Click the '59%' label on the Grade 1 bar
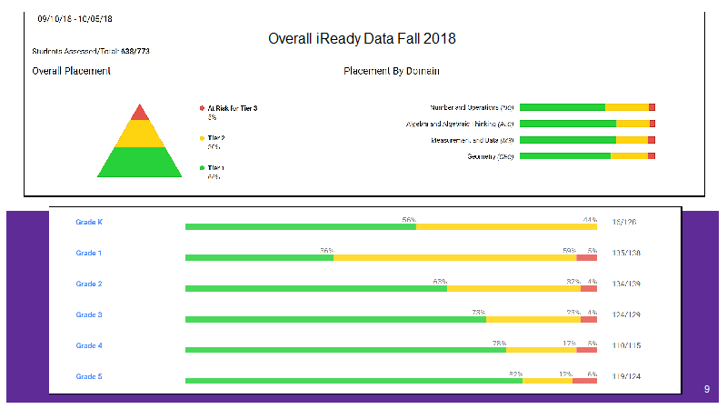This screenshot has width=727, height=409. tap(570, 251)
